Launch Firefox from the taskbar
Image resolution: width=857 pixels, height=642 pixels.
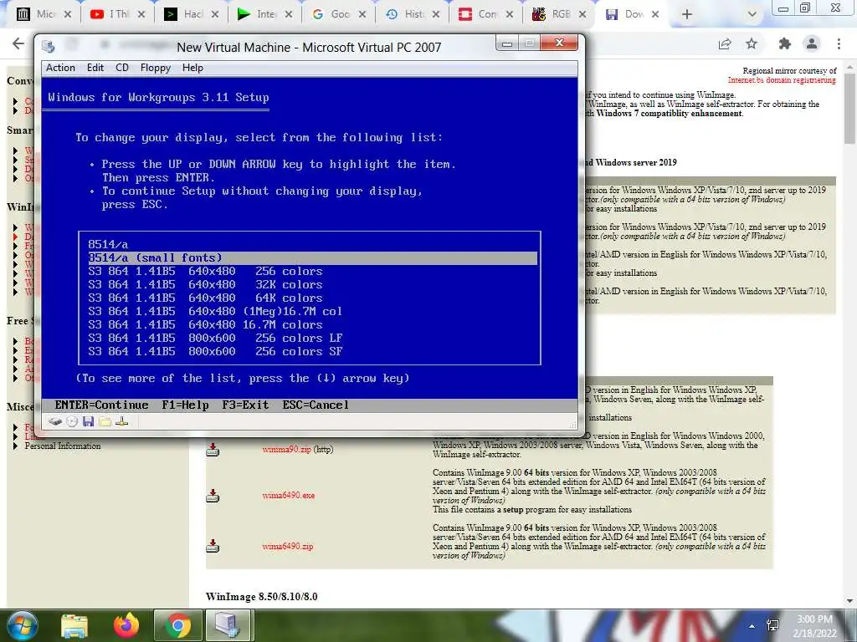(x=126, y=625)
